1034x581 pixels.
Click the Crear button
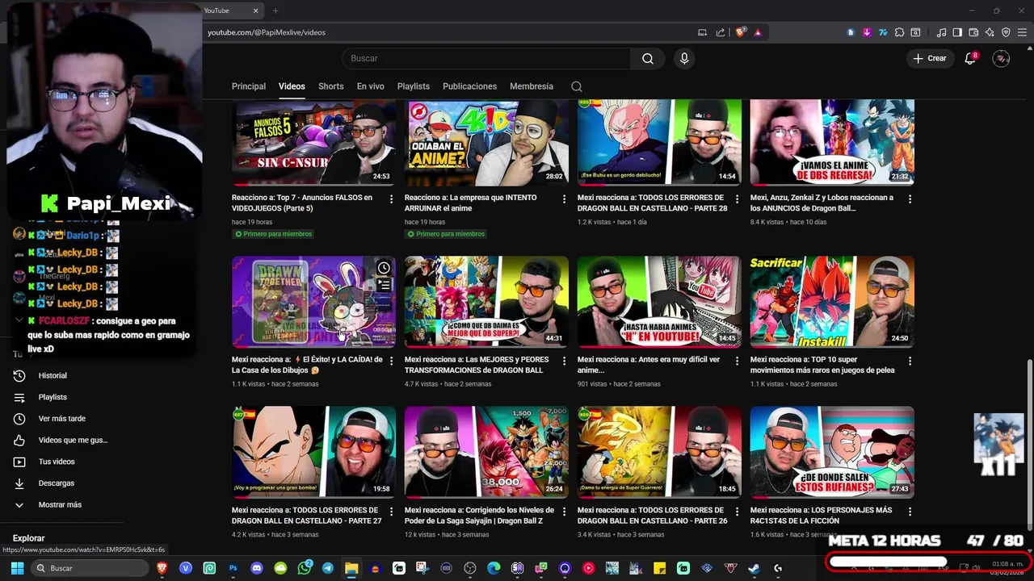click(x=930, y=58)
